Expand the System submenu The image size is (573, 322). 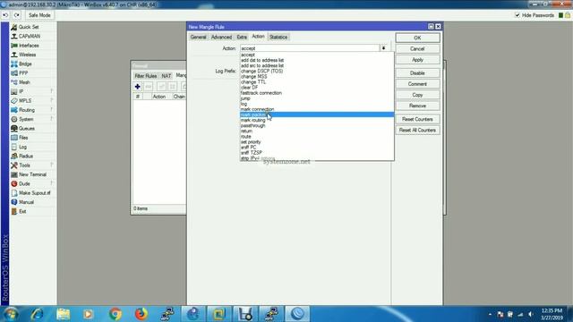(26, 119)
